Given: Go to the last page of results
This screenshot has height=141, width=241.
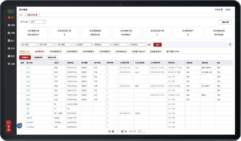Looking at the screenshot, I should point(126,131).
